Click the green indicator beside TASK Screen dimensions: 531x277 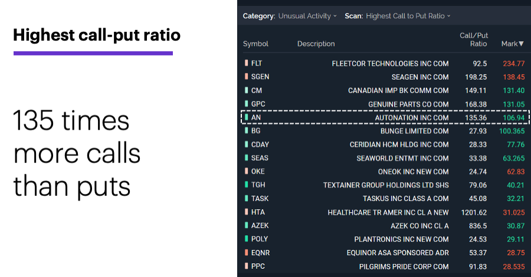click(x=246, y=199)
